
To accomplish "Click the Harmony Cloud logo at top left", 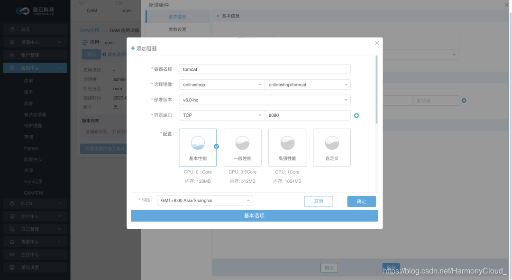I will (33, 10).
